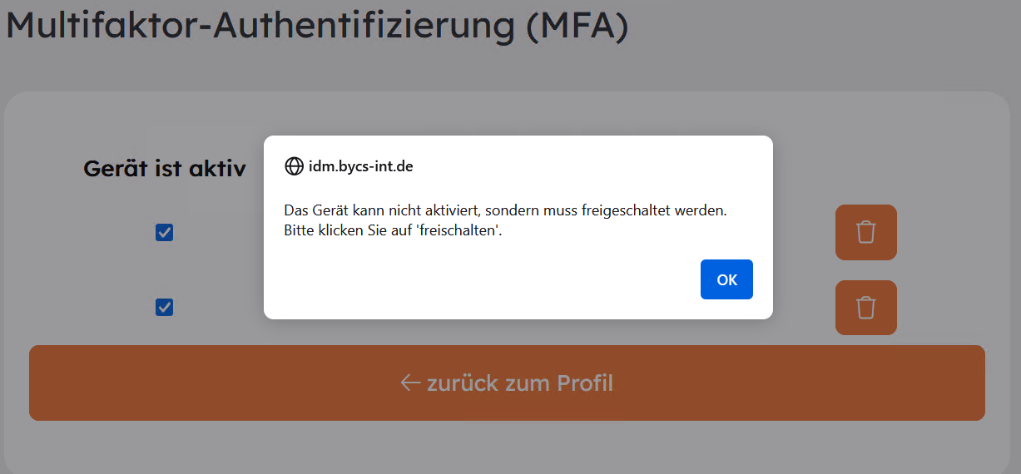
Task: Click the left arrow icon on the back button
Action: (409, 383)
